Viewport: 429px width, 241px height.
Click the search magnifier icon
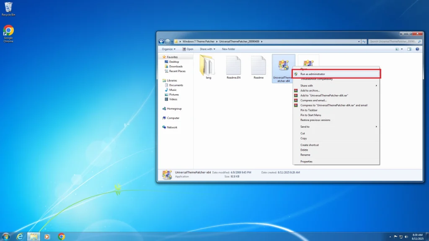[419, 41]
